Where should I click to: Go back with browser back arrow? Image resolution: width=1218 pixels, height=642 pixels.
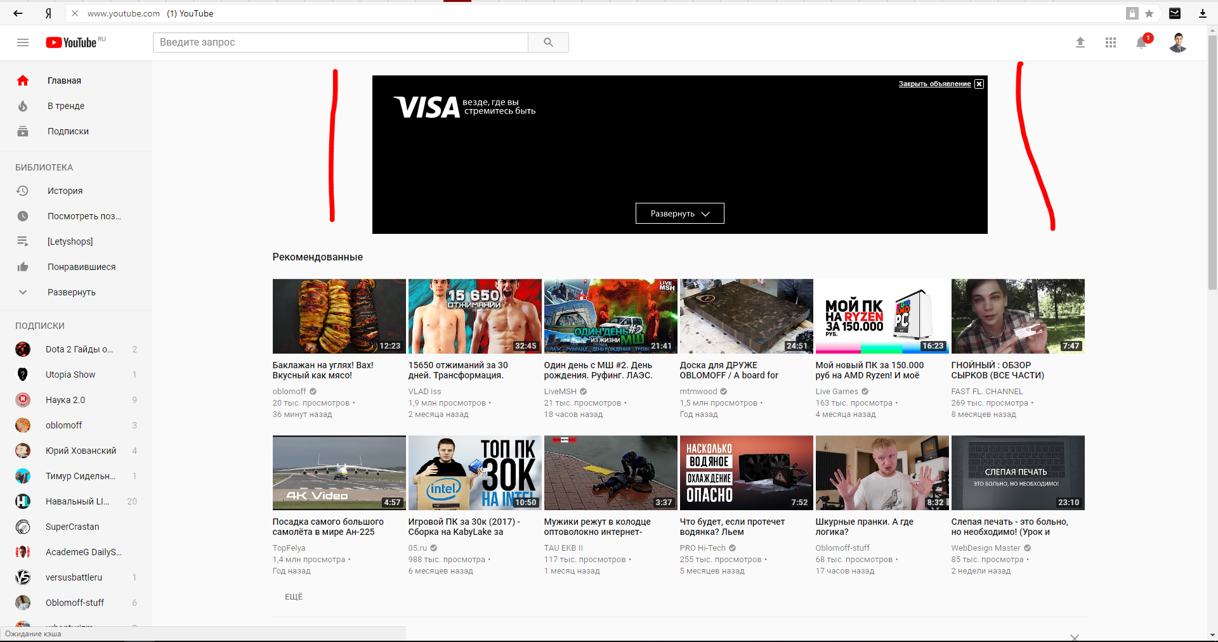(x=18, y=13)
